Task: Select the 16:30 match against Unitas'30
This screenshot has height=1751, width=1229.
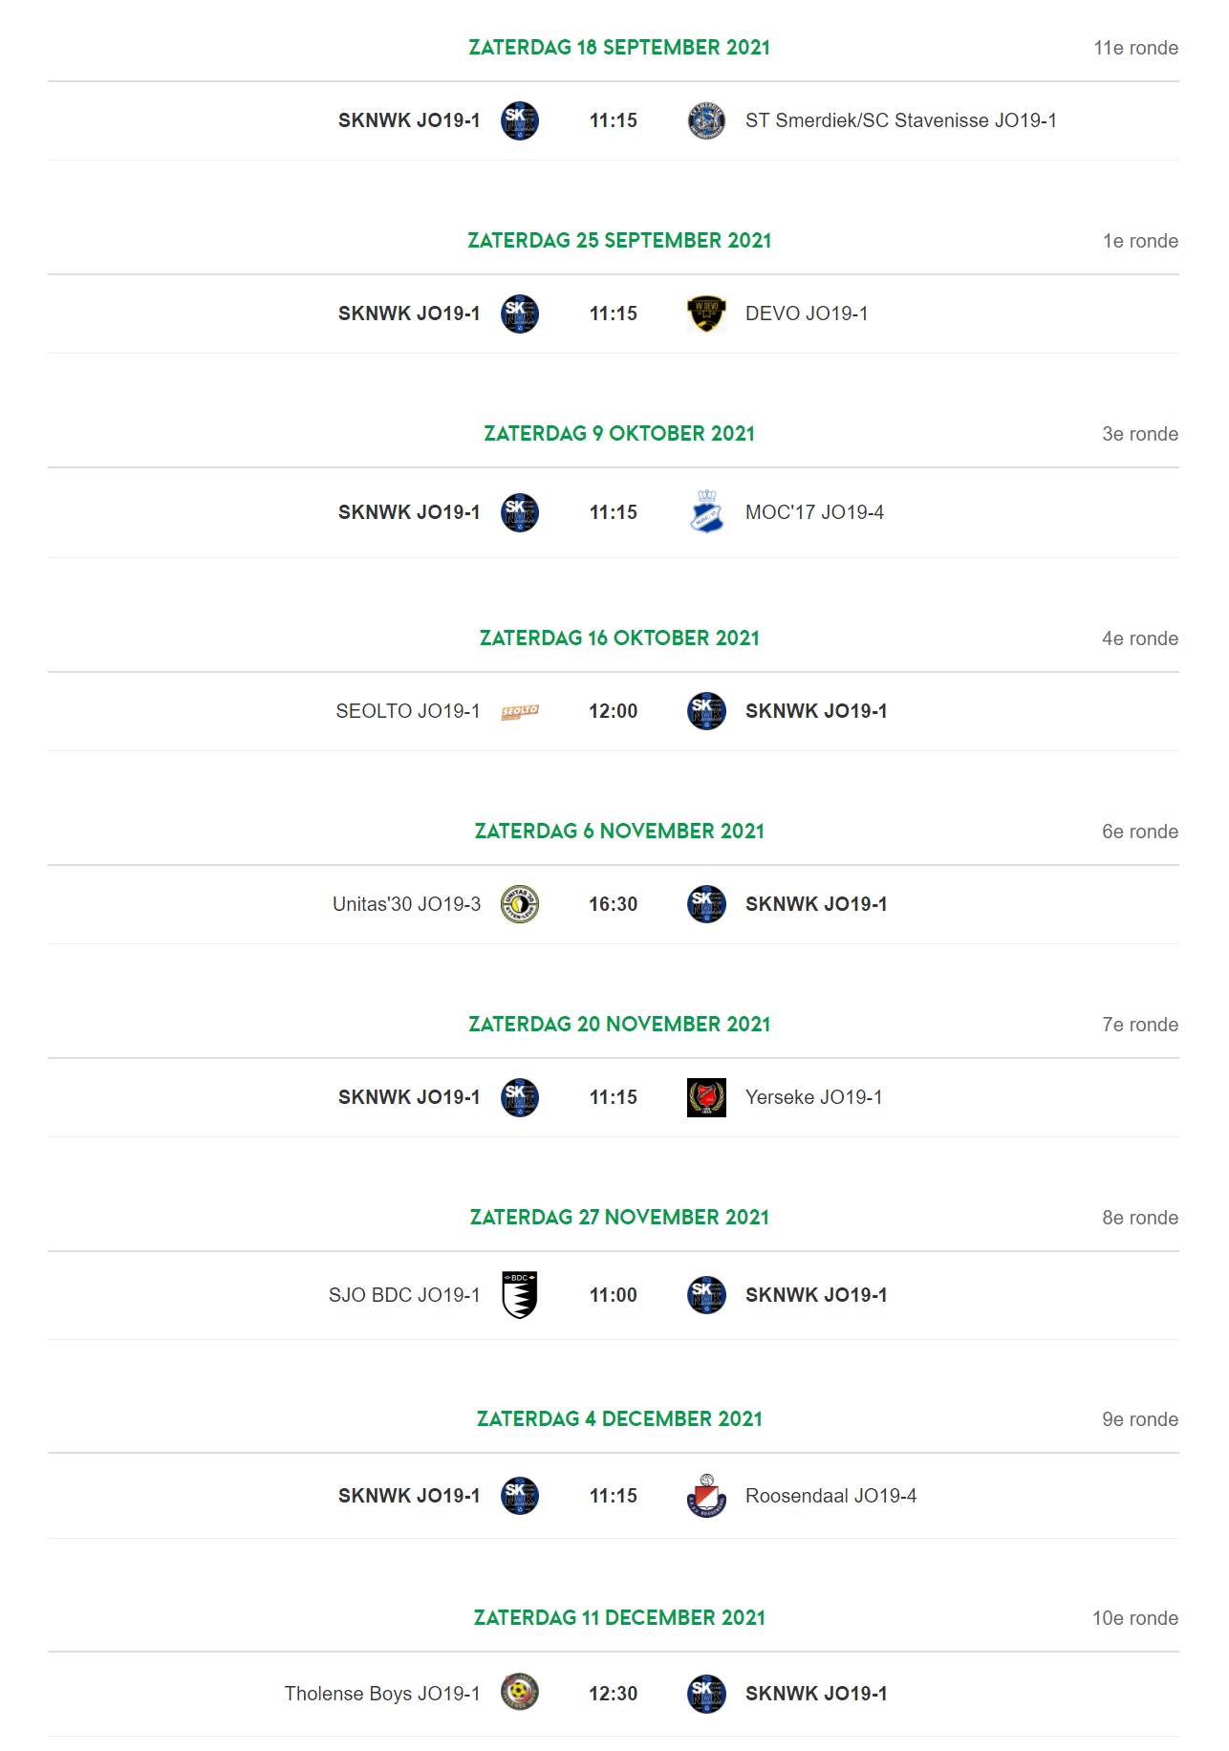Action: (613, 904)
